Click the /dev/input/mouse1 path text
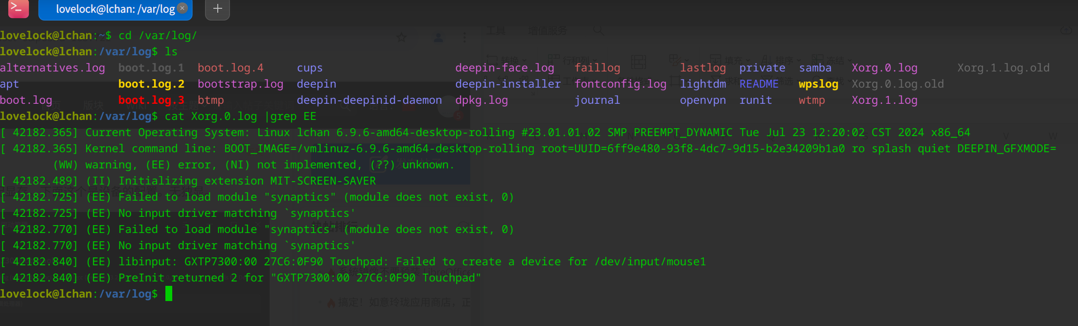This screenshot has width=1078, height=326. (x=650, y=262)
